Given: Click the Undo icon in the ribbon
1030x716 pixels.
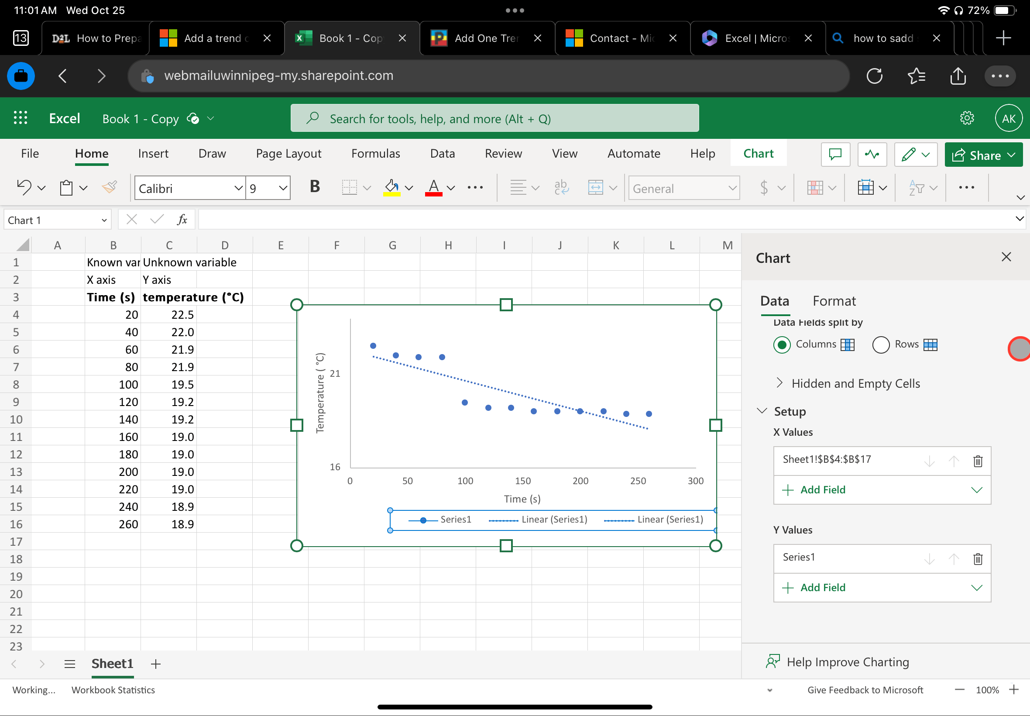Looking at the screenshot, I should pos(24,188).
